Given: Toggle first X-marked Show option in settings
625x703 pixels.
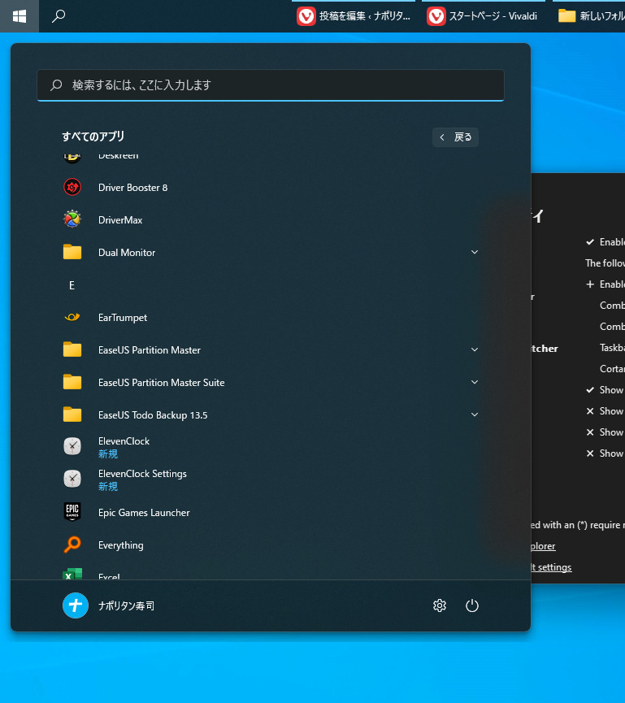Looking at the screenshot, I should pyautogui.click(x=605, y=411).
